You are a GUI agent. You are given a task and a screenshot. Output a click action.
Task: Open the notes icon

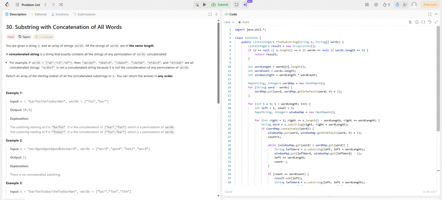pos(237,4)
